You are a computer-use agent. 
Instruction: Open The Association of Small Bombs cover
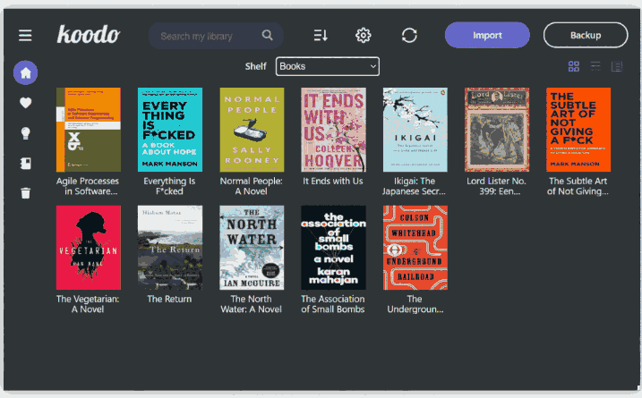[x=333, y=248]
